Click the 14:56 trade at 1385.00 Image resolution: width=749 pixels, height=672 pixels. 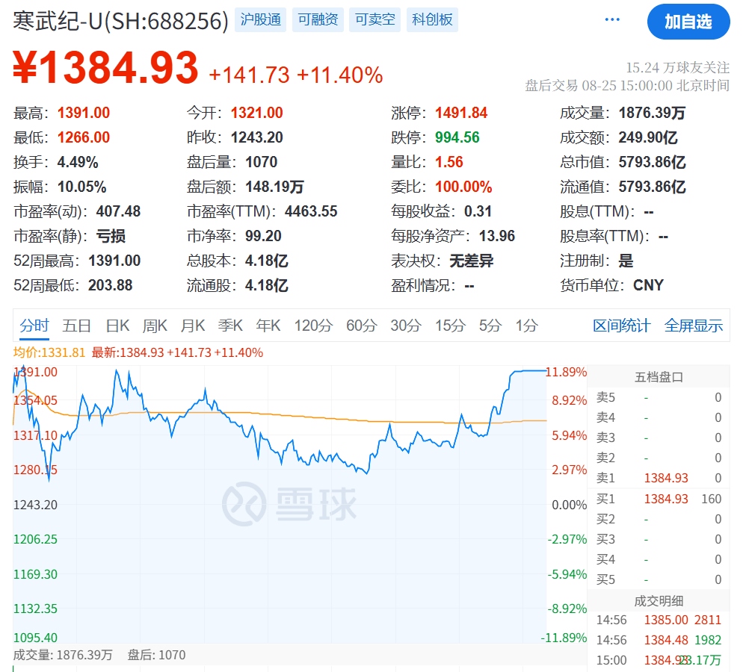coord(659,620)
